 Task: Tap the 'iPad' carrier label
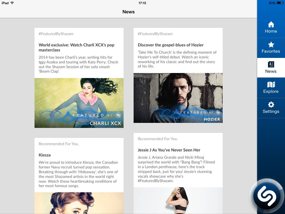[5, 3]
